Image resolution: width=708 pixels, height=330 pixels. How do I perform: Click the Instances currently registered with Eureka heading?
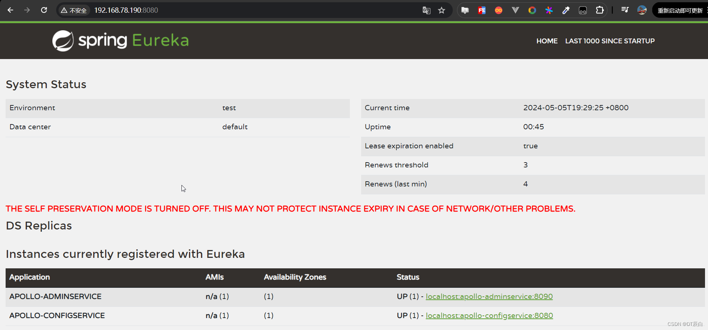click(125, 254)
